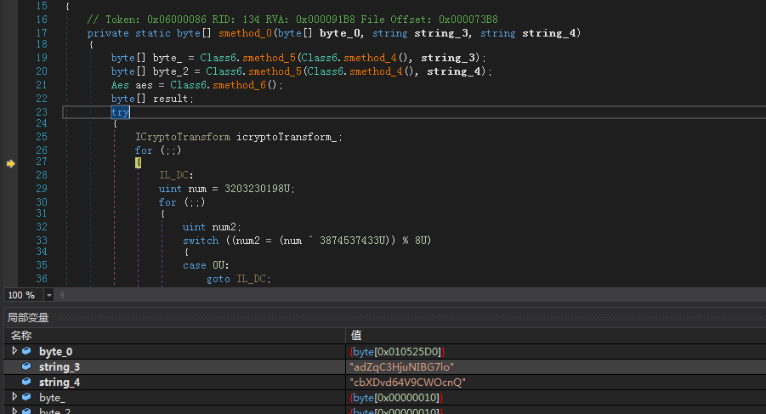Viewport: 766px width, 414px height.
Task: Click the Token comment on line 16
Action: pyautogui.click(x=292, y=20)
